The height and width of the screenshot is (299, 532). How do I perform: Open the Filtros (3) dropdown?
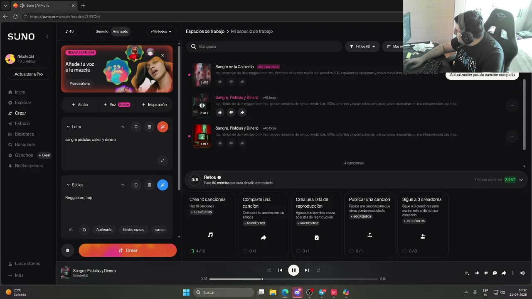pos(362,47)
